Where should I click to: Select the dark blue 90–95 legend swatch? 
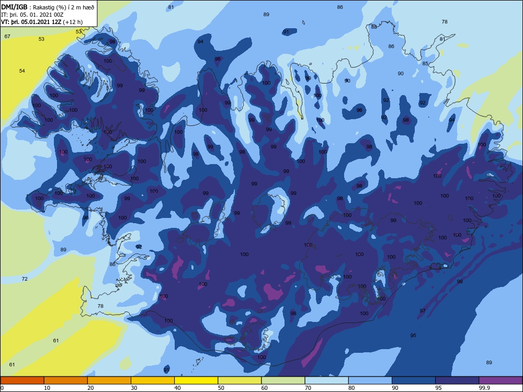click(414, 381)
